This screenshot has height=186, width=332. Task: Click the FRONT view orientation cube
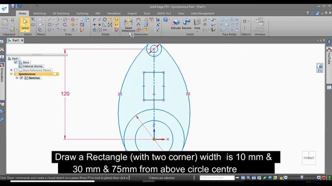[309, 158]
